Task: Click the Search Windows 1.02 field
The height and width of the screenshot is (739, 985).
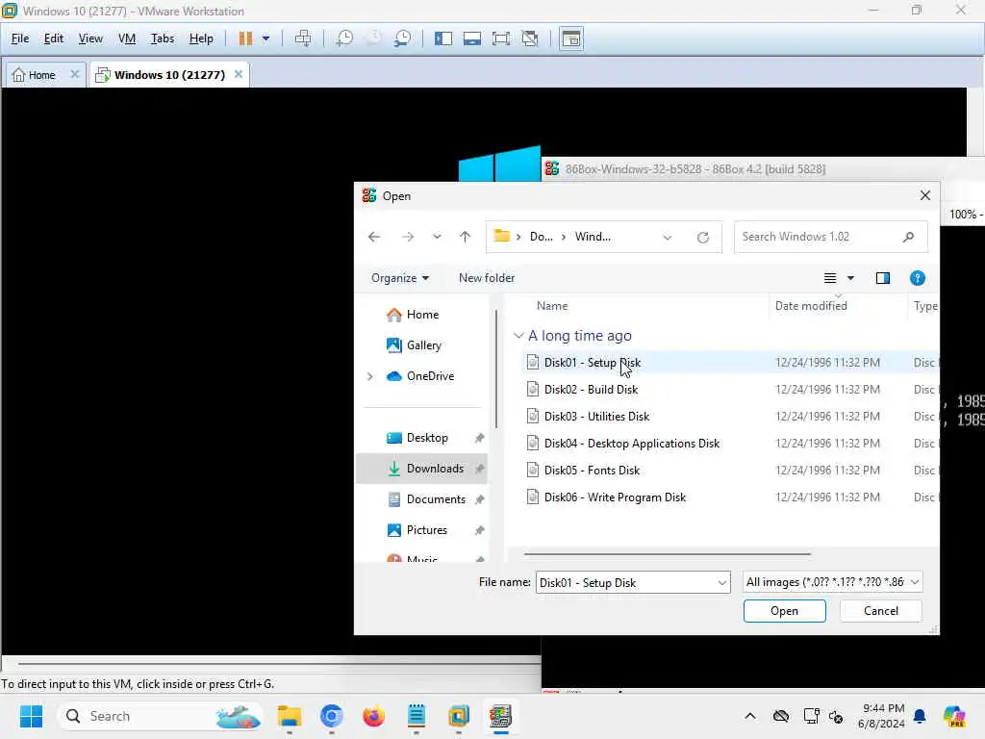Action: point(830,237)
